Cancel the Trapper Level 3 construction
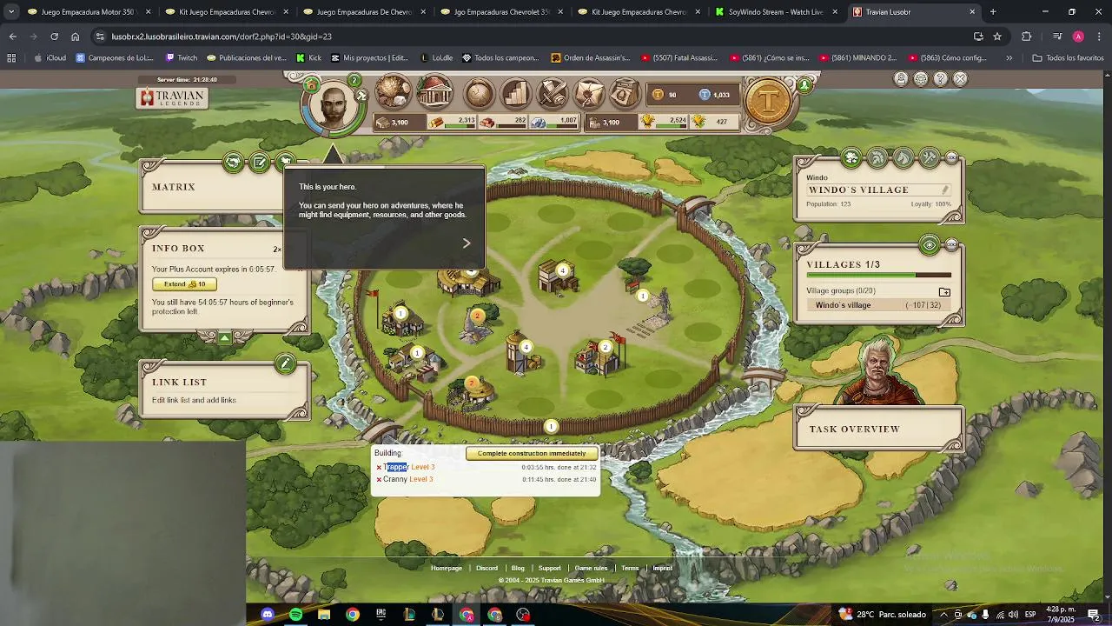The height and width of the screenshot is (626, 1112). 379,468
